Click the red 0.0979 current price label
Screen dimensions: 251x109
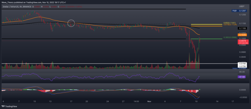[x=242, y=42]
